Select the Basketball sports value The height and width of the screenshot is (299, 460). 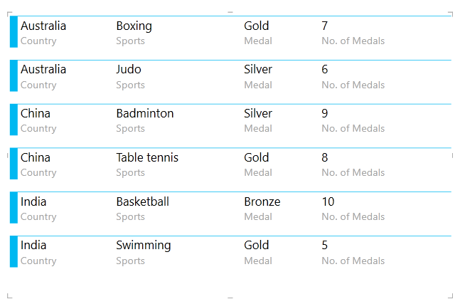click(x=142, y=202)
